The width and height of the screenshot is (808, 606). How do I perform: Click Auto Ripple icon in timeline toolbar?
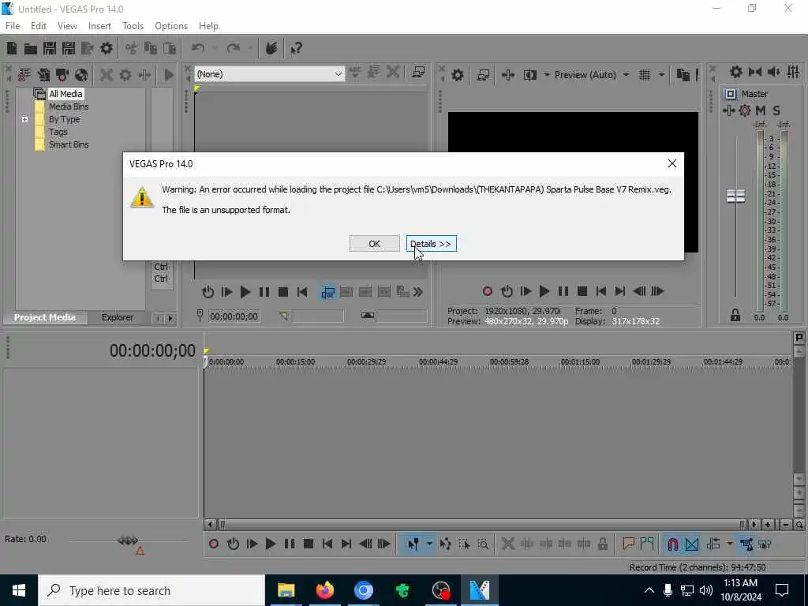coord(713,544)
